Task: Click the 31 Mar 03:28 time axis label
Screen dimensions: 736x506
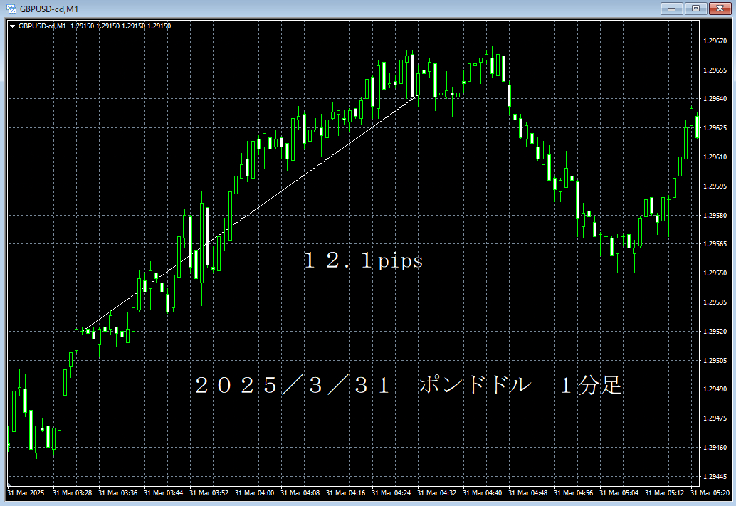Action: (72, 492)
